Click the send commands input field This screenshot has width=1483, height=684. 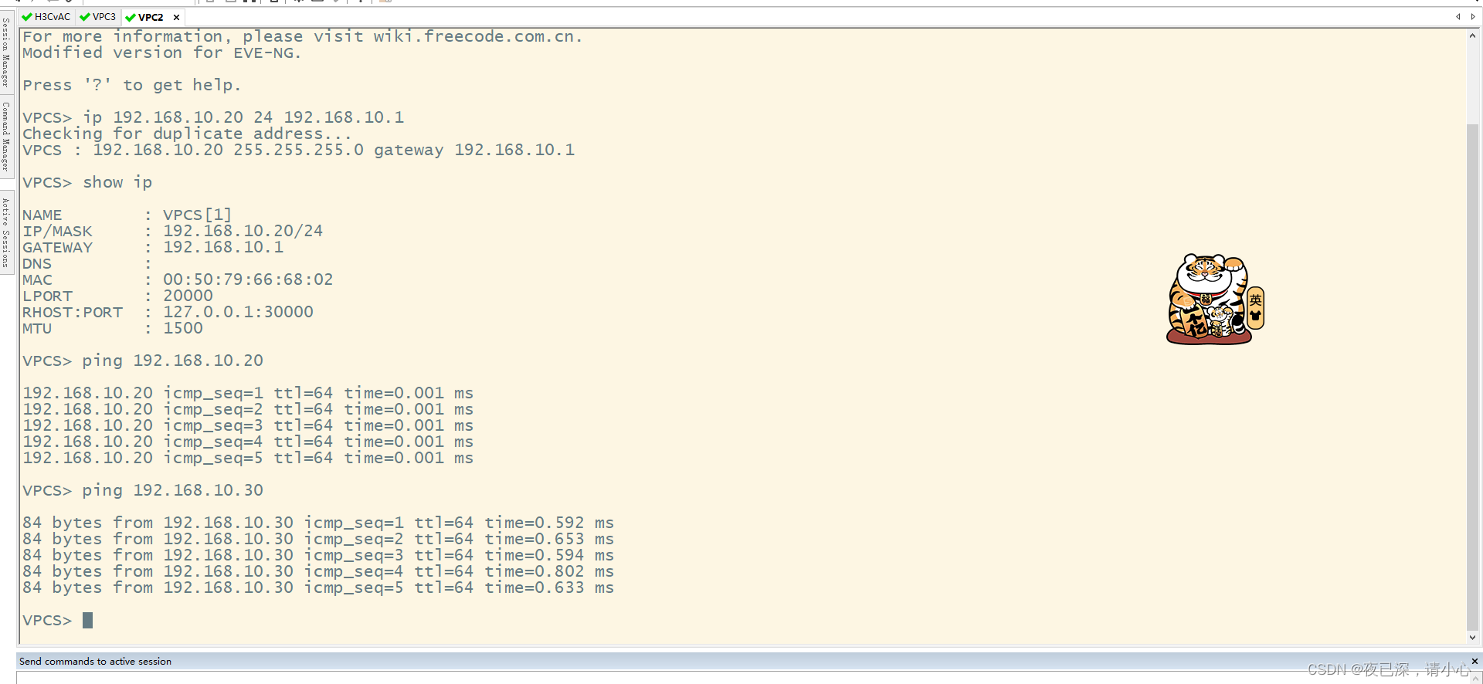coord(695,676)
